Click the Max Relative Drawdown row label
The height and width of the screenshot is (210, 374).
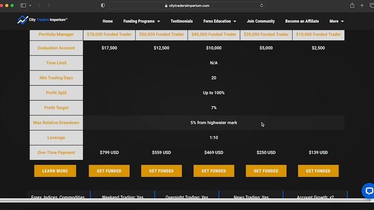click(x=56, y=123)
